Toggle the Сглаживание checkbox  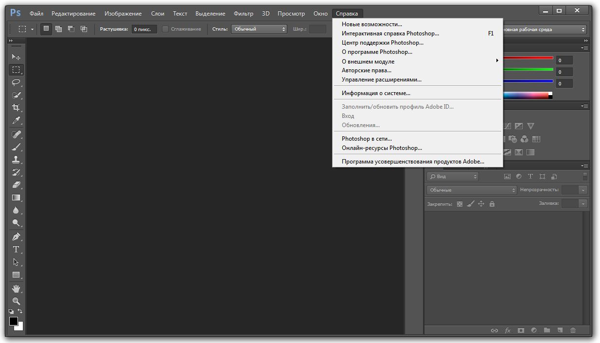[165, 29]
